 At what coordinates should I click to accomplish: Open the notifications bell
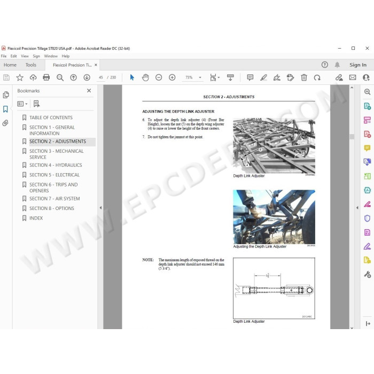tap(337, 65)
